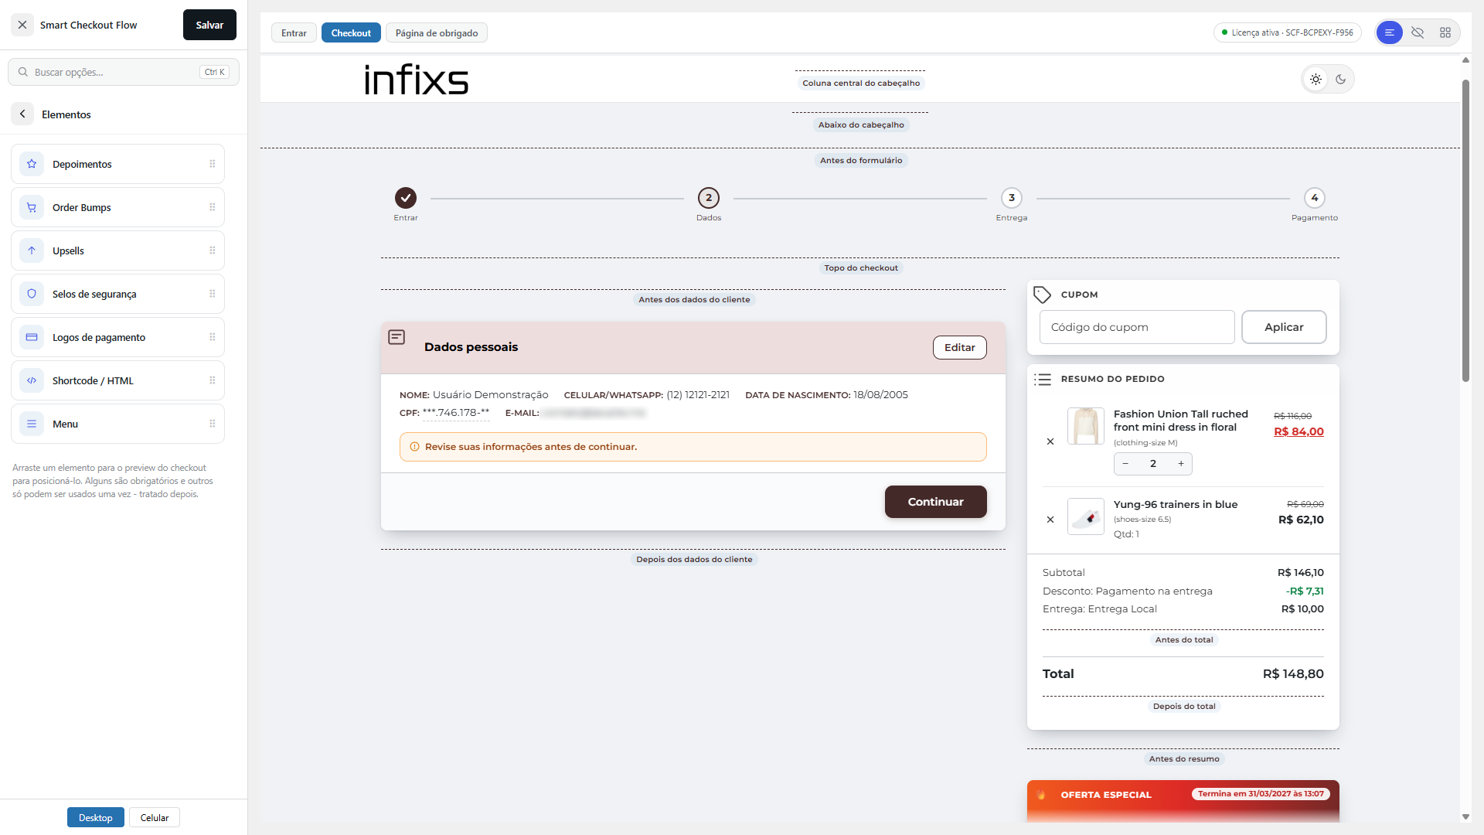
Task: Activate the placeholder lines view toggle
Action: 1390,32
